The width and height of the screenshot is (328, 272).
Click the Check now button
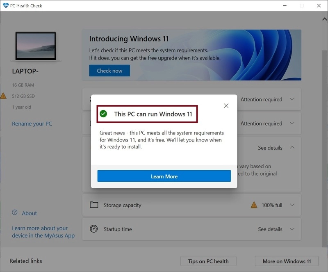coord(109,71)
